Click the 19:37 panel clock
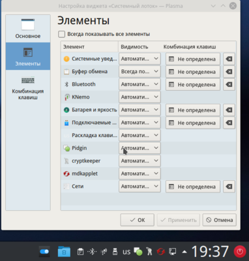Image resolution: width=249 pixels, height=261 pixels. [210, 252]
